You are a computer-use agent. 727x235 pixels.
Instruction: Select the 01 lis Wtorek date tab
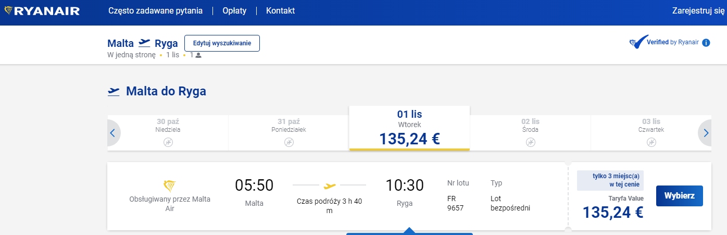[x=409, y=128]
